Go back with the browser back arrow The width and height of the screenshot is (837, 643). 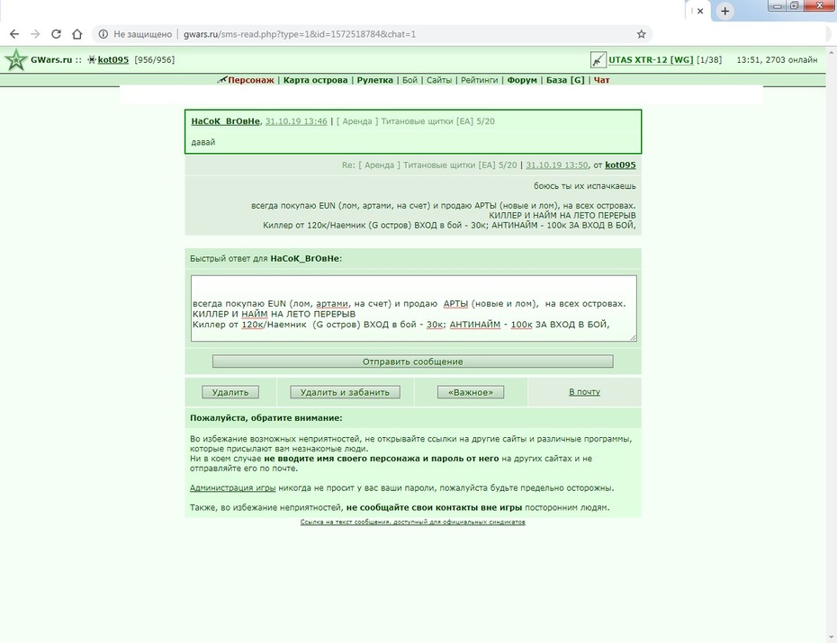tap(14, 34)
